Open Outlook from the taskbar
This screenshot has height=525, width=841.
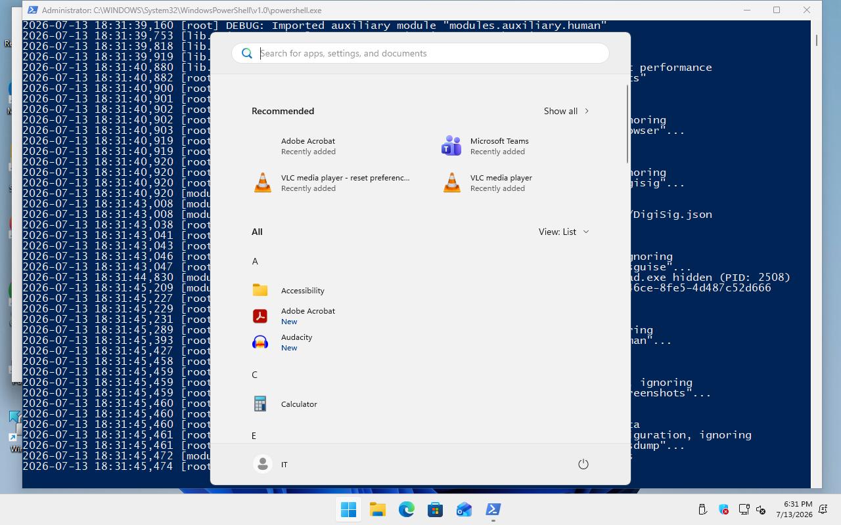[x=464, y=509]
